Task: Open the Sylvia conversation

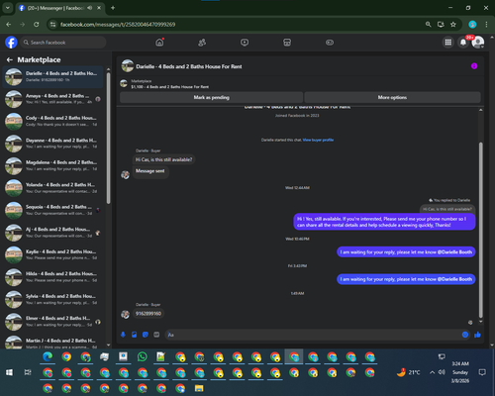Action: (52, 299)
